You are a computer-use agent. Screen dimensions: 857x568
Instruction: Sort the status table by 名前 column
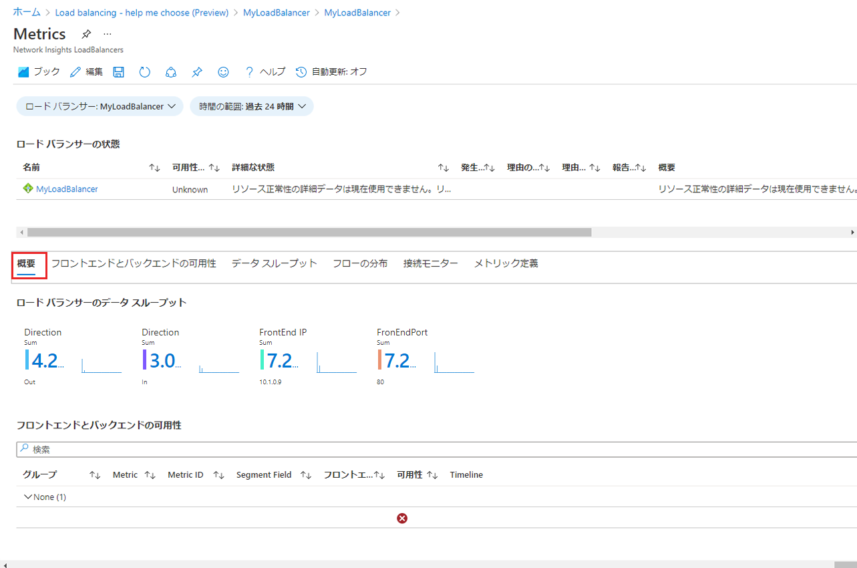[154, 168]
